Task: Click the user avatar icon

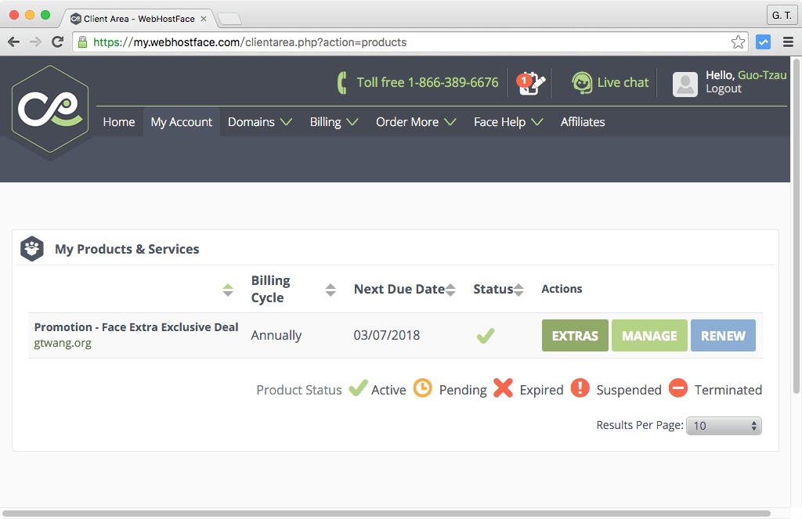Action: coord(685,84)
